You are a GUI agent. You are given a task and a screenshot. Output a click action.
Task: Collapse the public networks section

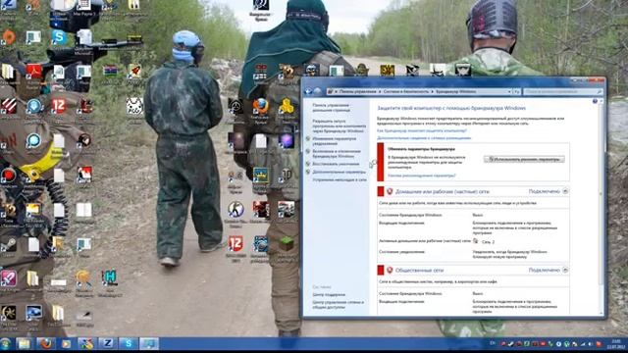[x=565, y=271]
